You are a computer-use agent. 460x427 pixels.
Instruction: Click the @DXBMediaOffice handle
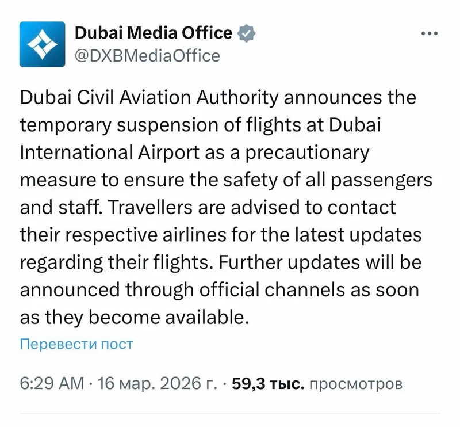(147, 56)
